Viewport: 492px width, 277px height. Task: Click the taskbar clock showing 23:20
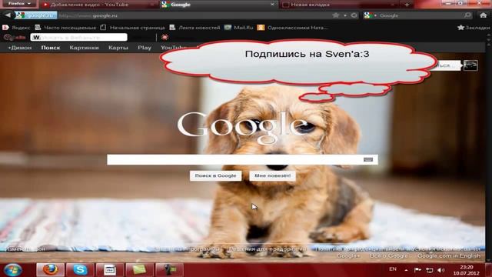[466, 270]
